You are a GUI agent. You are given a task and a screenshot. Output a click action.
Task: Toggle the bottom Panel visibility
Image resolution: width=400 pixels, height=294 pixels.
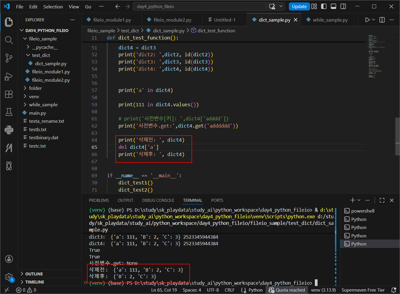tap(334, 6)
